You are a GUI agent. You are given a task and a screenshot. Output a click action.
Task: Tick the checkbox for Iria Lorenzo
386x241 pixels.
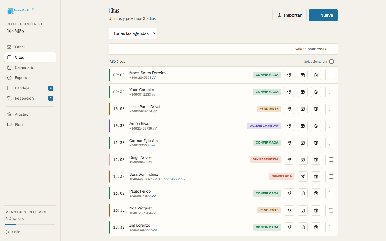pyautogui.click(x=331, y=227)
